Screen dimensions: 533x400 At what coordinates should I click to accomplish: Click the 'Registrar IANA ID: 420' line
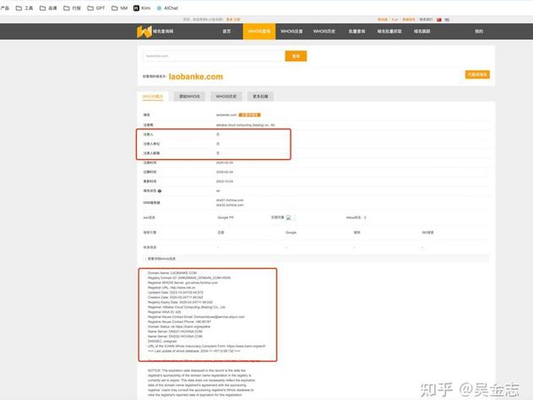[164, 312]
